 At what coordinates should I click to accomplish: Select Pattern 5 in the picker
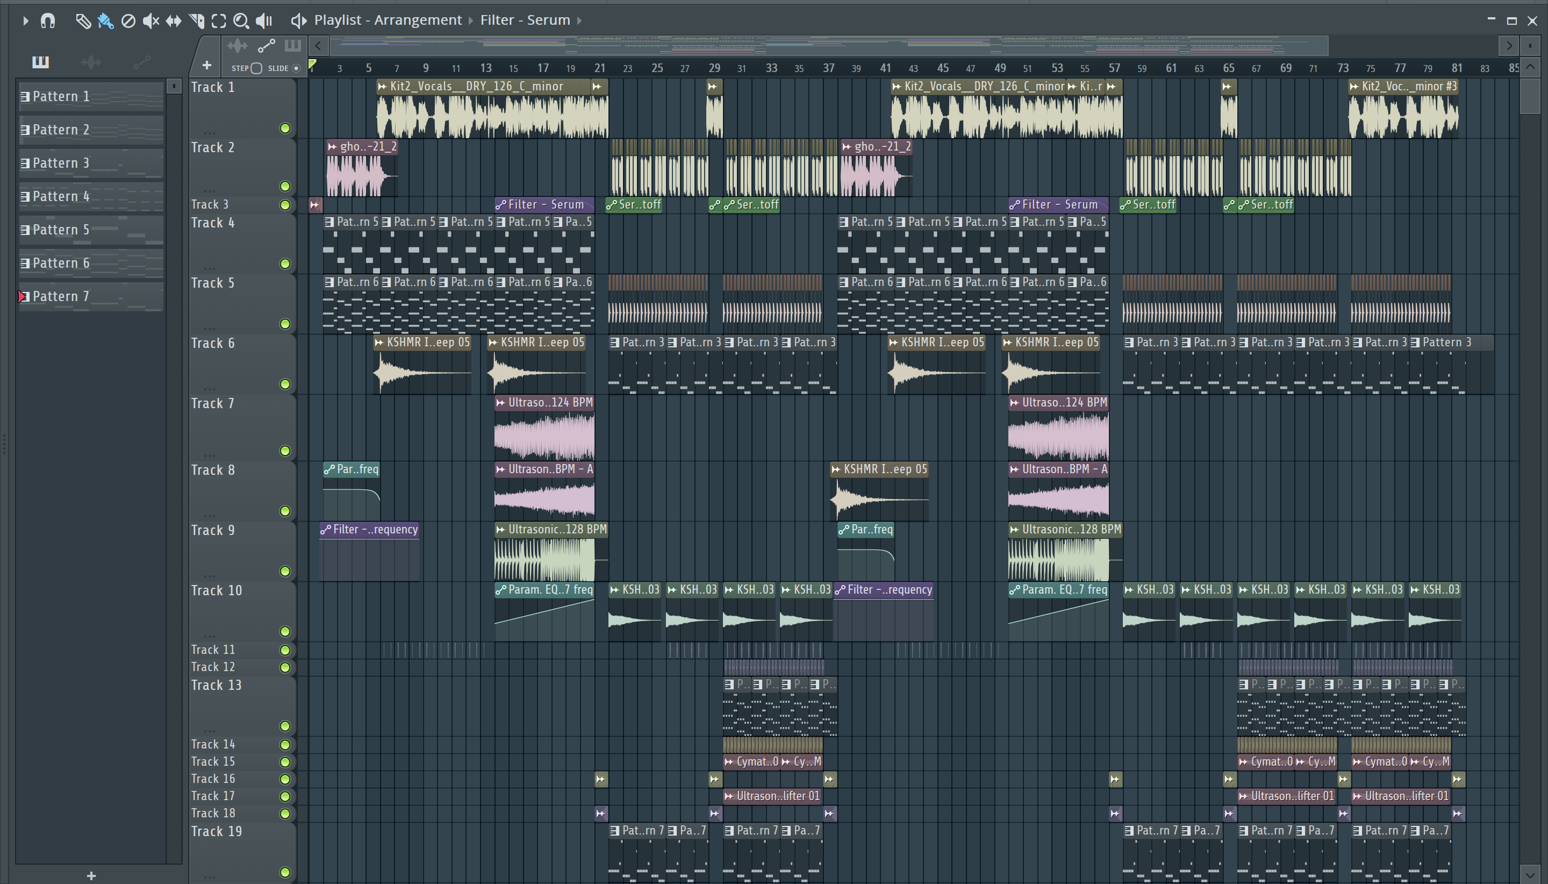click(x=91, y=230)
